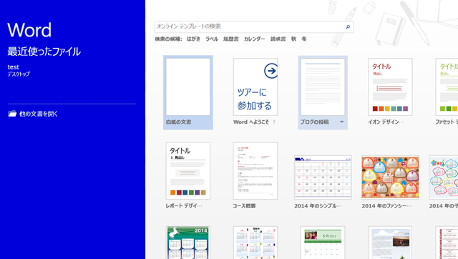Pin the ブログの投稿 template to list
The height and width of the screenshot is (259, 458).
click(x=341, y=122)
